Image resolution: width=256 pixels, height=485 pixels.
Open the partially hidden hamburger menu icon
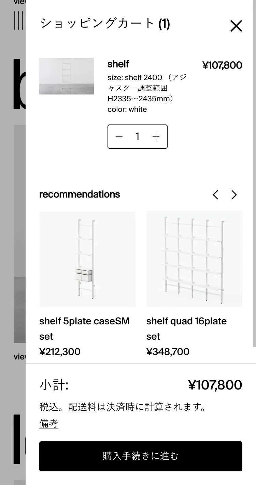pos(18,20)
